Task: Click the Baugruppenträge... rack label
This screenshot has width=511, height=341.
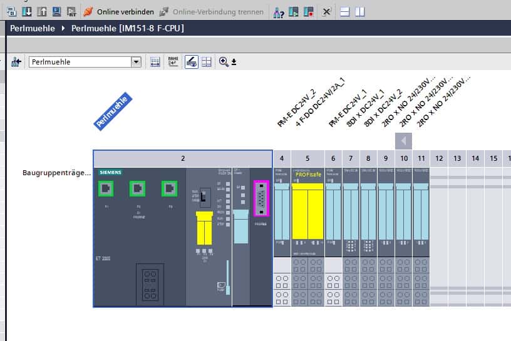Action: [x=56, y=173]
